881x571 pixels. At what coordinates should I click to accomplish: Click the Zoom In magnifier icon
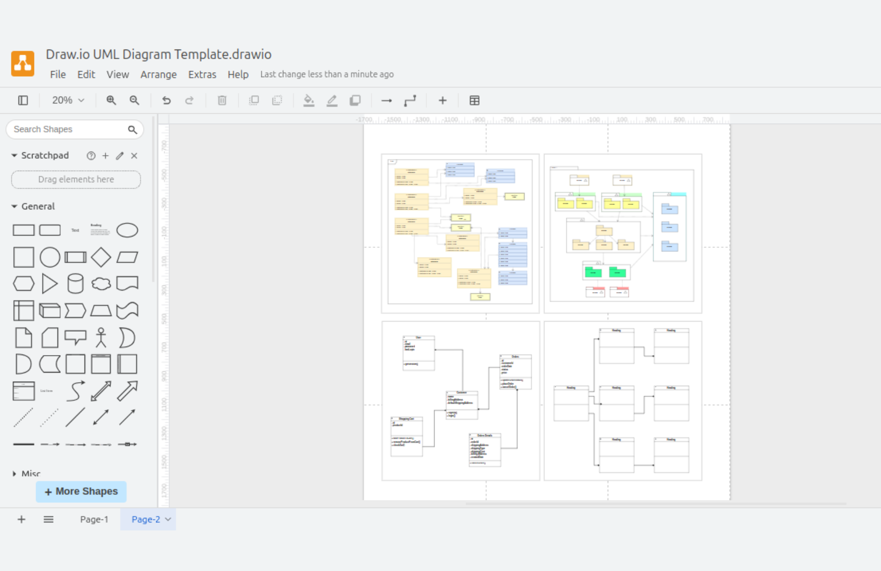[111, 101]
